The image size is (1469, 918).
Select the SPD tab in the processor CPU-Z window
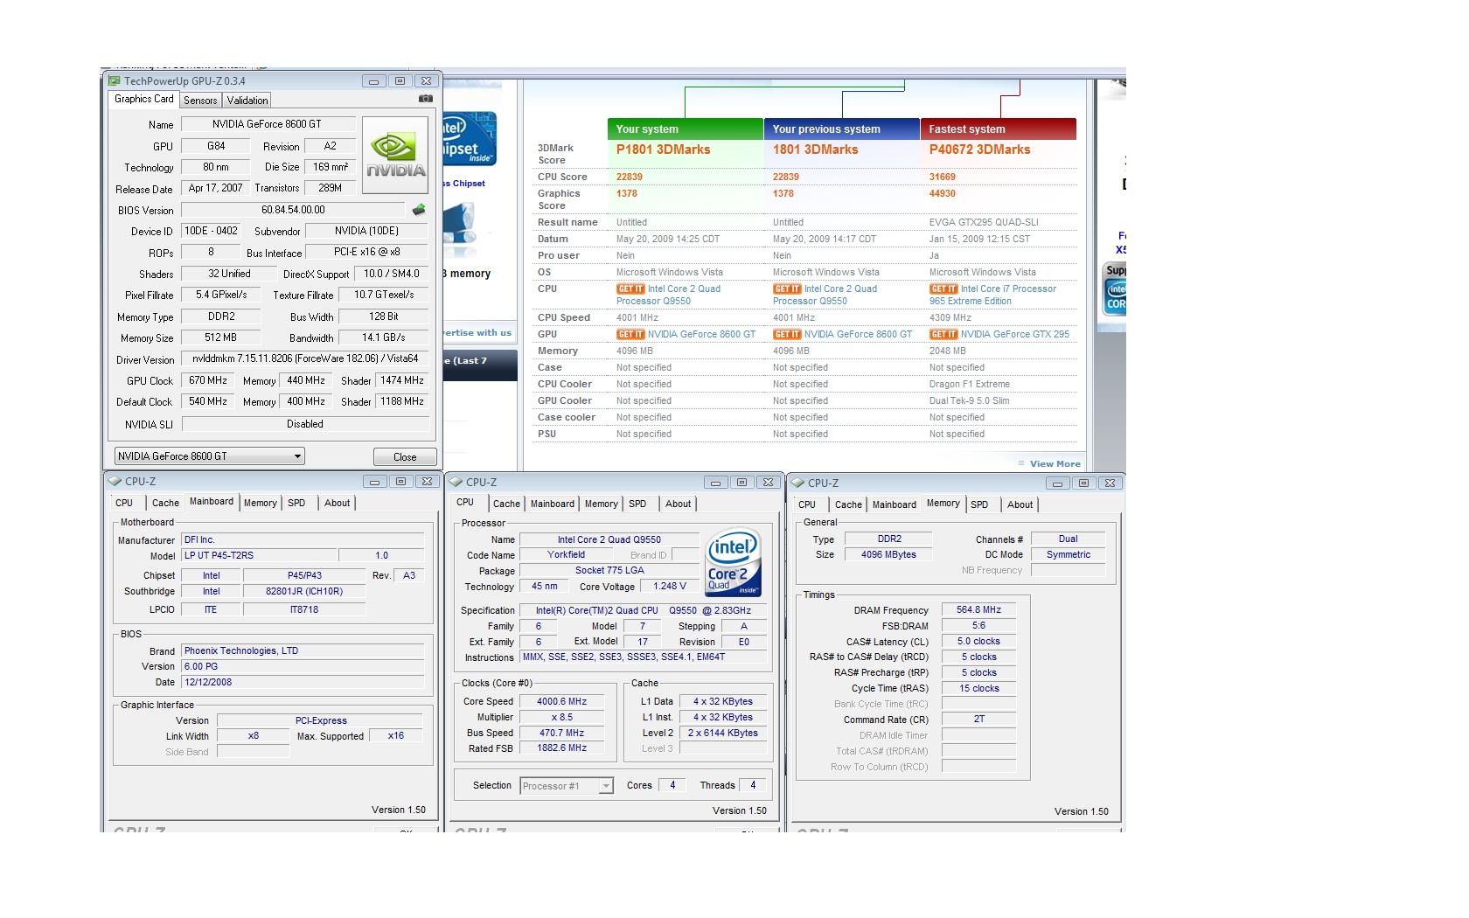click(637, 504)
